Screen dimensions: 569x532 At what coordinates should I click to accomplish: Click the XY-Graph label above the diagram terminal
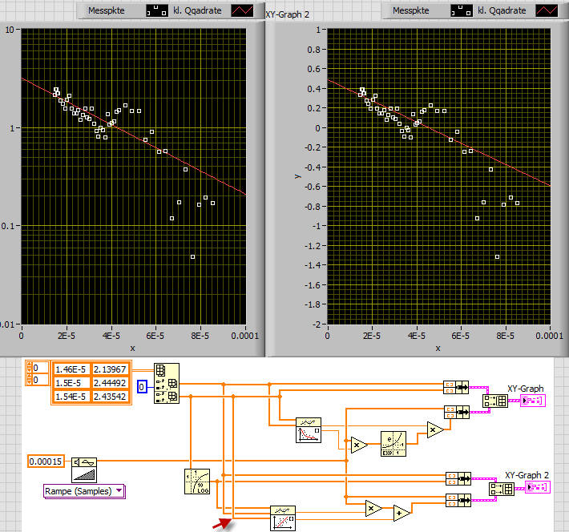point(526,389)
